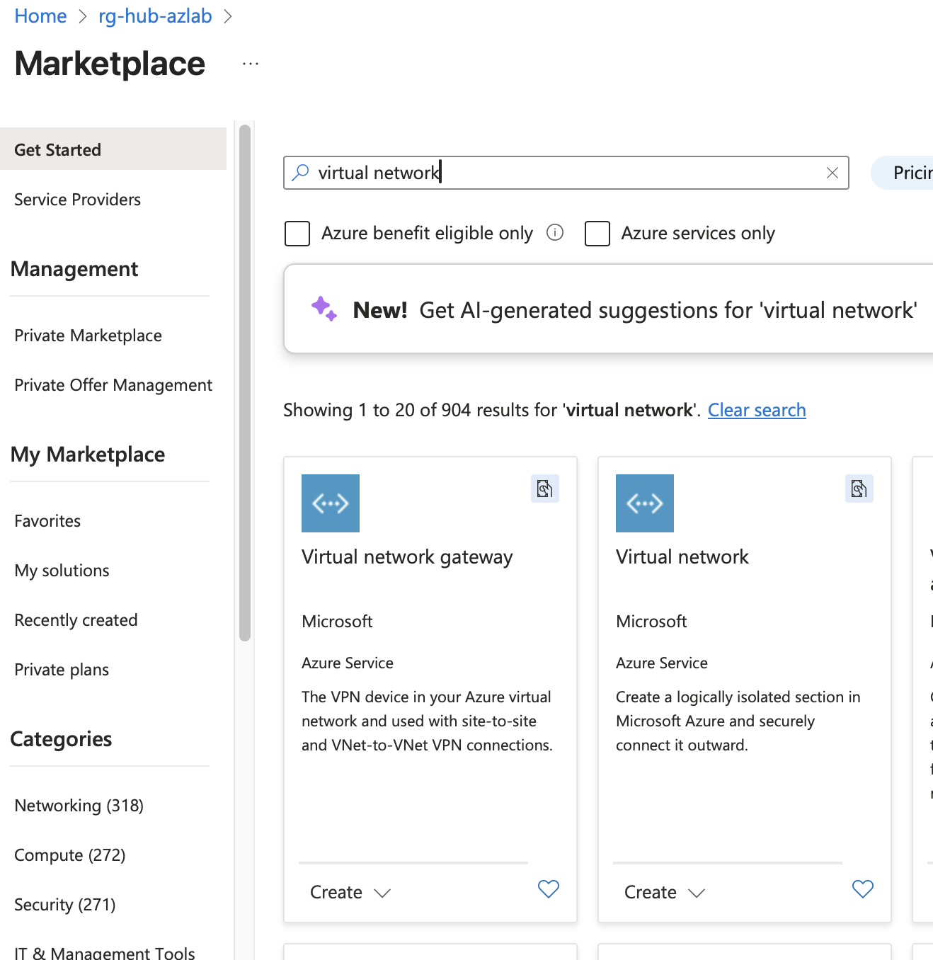Open the Marketplace ellipsis more options
The width and height of the screenshot is (933, 960).
[x=251, y=64]
